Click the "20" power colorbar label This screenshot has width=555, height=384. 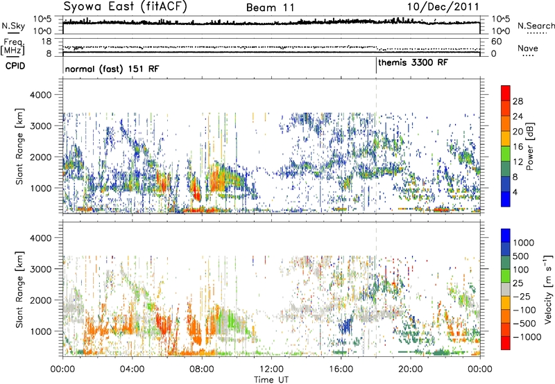[518, 132]
